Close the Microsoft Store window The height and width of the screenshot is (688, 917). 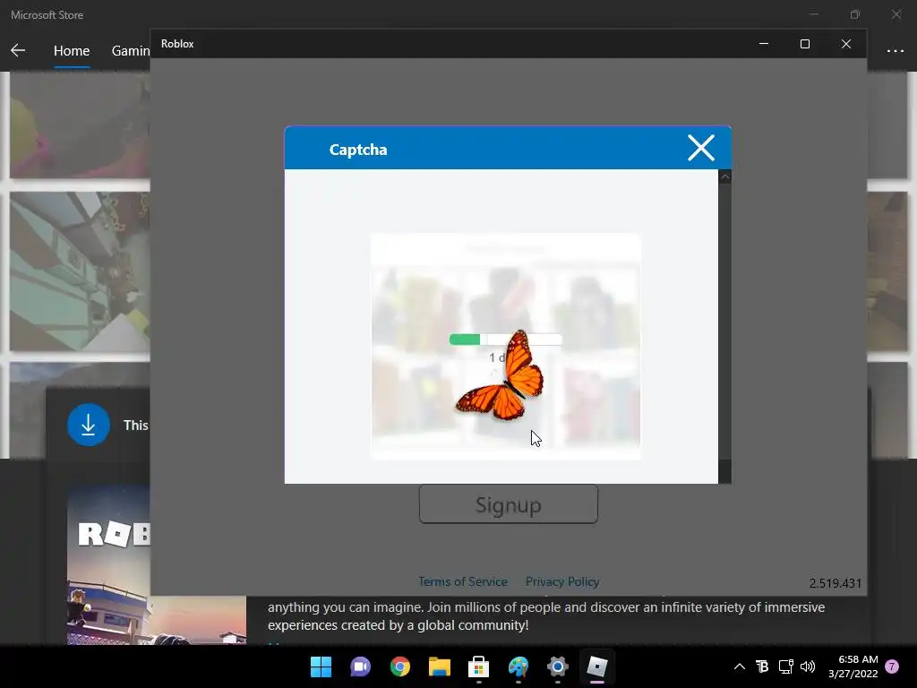coord(896,14)
